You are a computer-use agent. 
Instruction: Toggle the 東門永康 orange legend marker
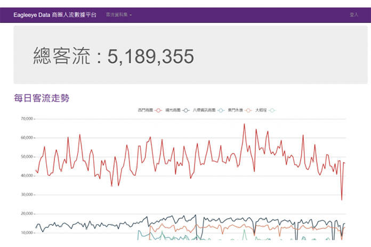point(248,110)
